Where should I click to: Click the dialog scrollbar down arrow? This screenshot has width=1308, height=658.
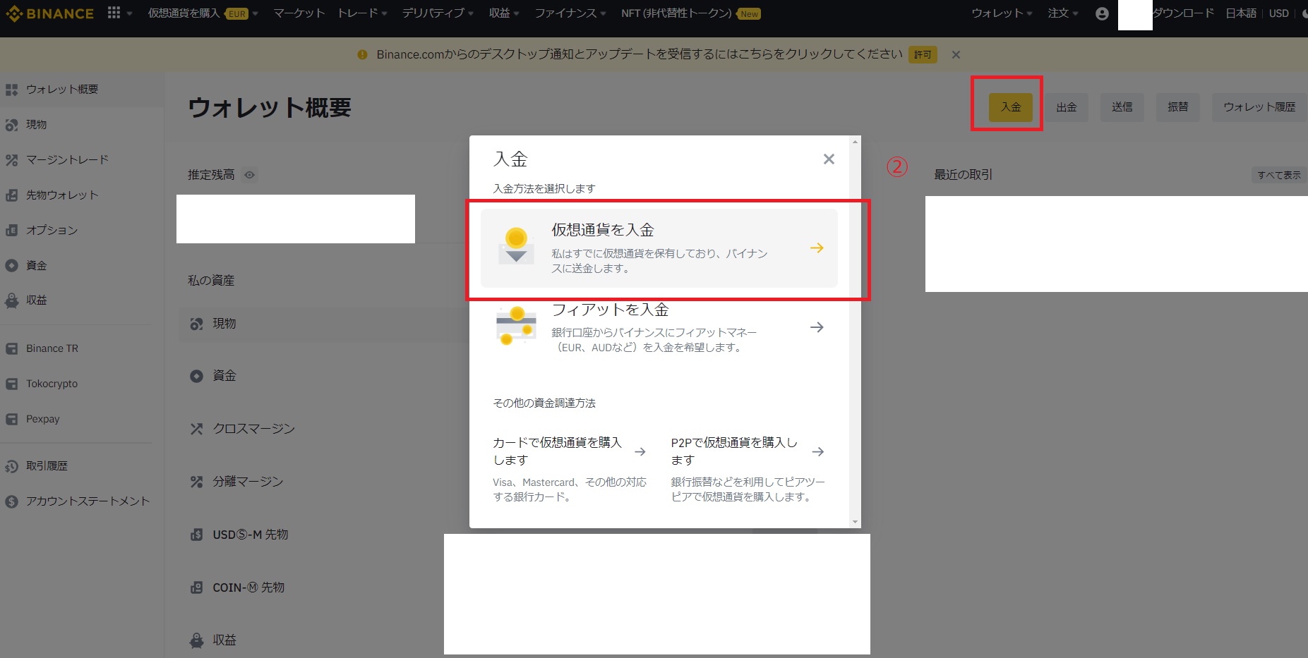pos(856,523)
